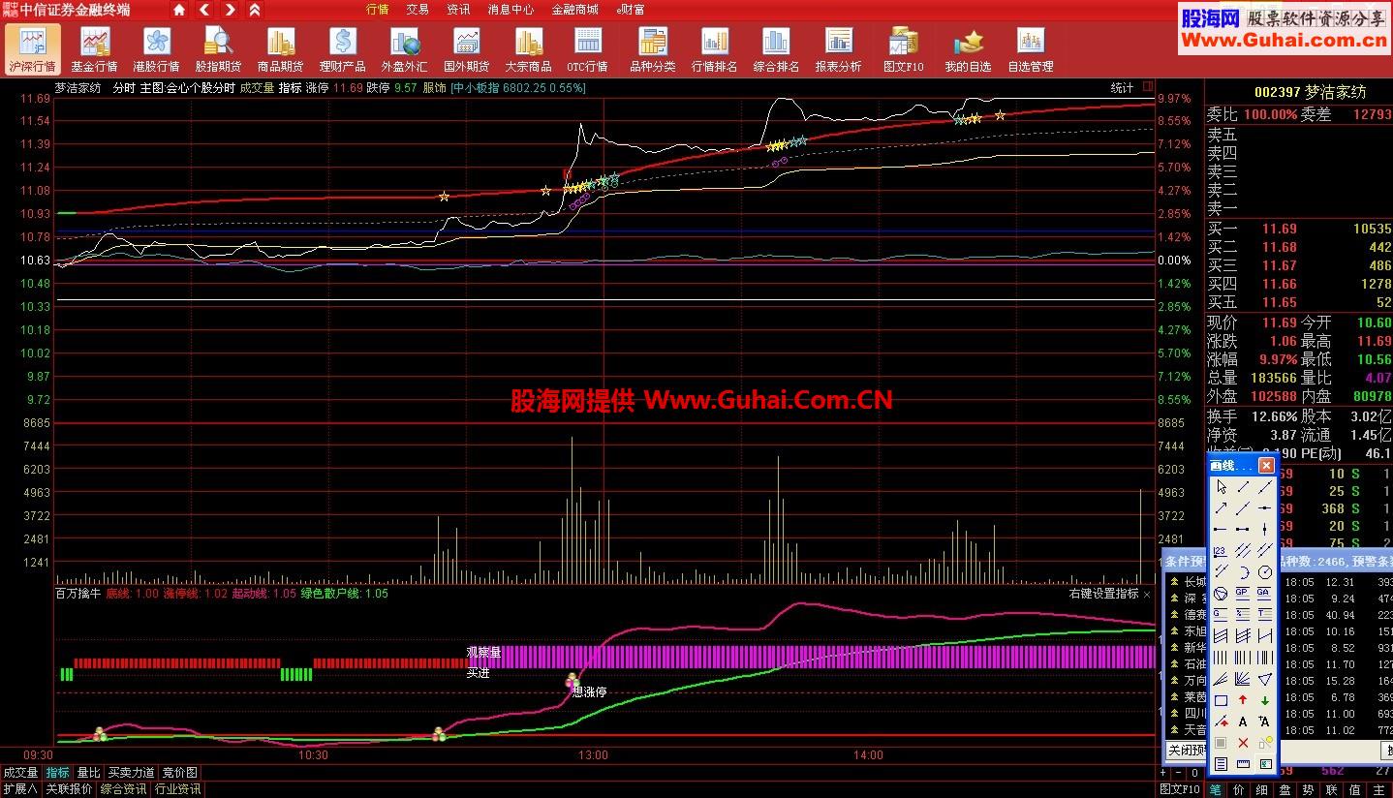Viewport: 1393px width, 798px height.
Task: Open 港股行情 Hong Kong stocks icon
Action: (x=156, y=49)
